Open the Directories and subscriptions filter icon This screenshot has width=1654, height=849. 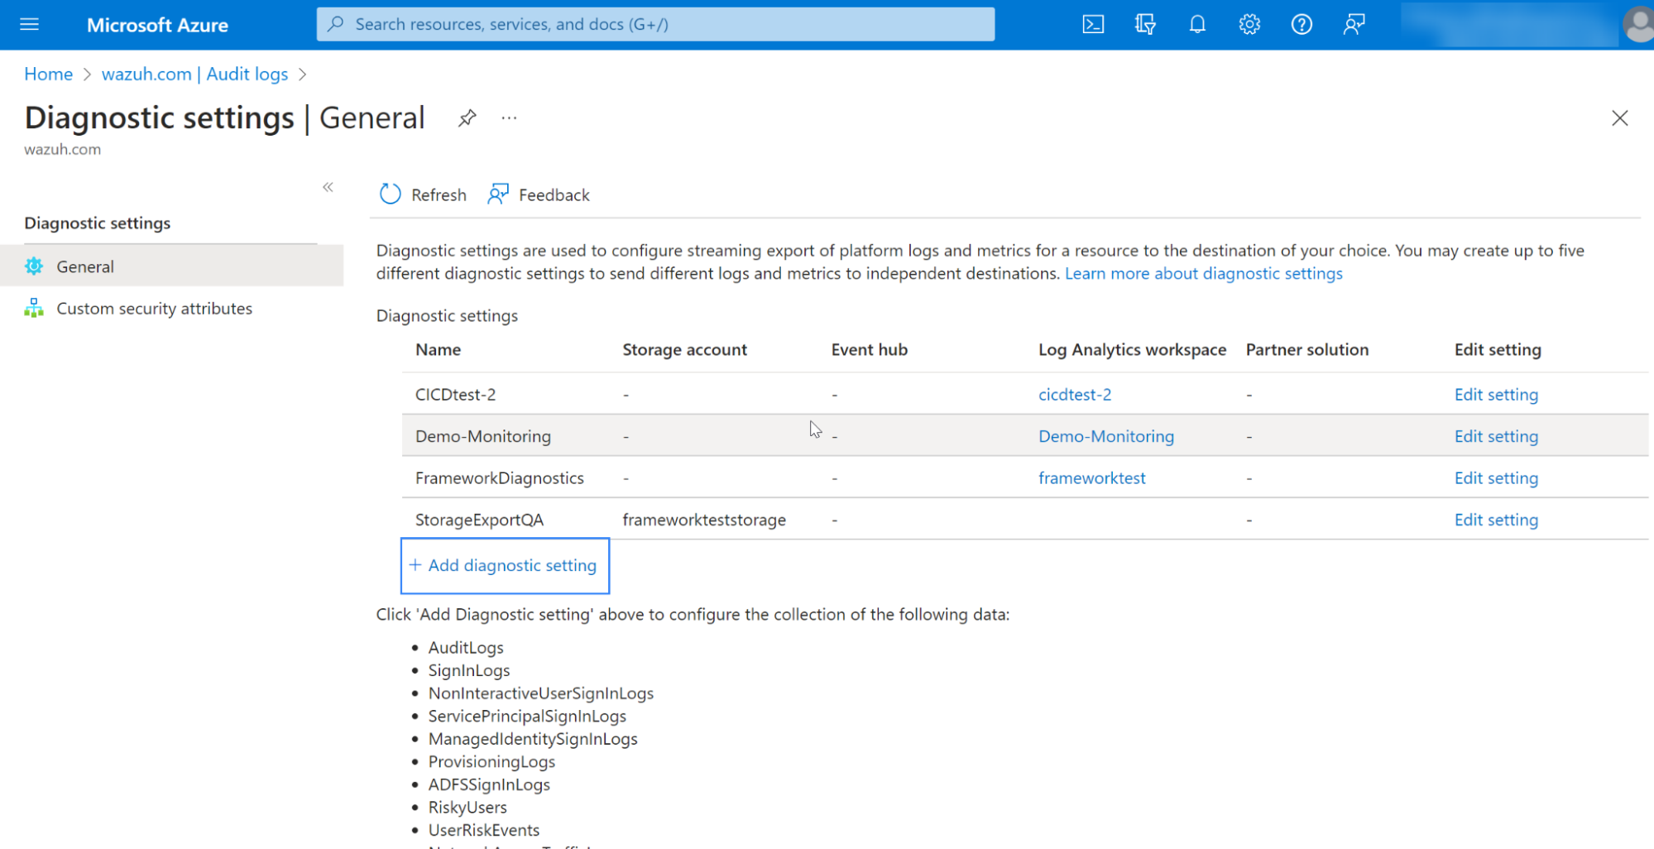coord(1145,24)
